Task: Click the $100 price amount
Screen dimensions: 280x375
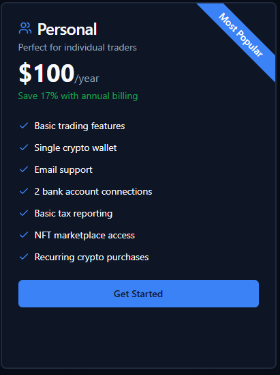Action: point(46,73)
